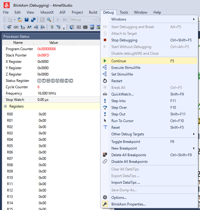Screen dimensions: 200x210
Task: Click the Restart circular arrow icon
Action: point(105,81)
